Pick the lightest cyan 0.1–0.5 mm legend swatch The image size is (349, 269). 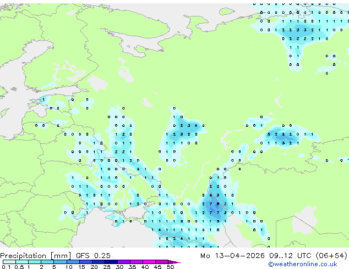coord(9,262)
